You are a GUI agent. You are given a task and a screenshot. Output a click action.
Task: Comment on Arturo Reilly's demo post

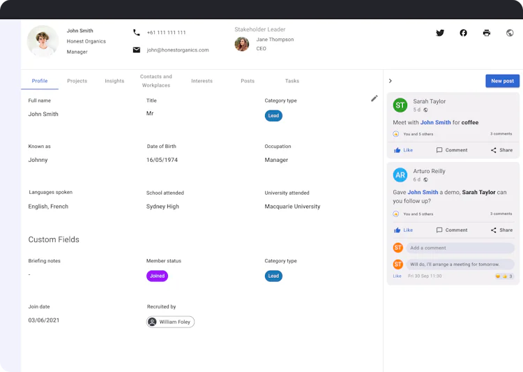tap(452, 230)
